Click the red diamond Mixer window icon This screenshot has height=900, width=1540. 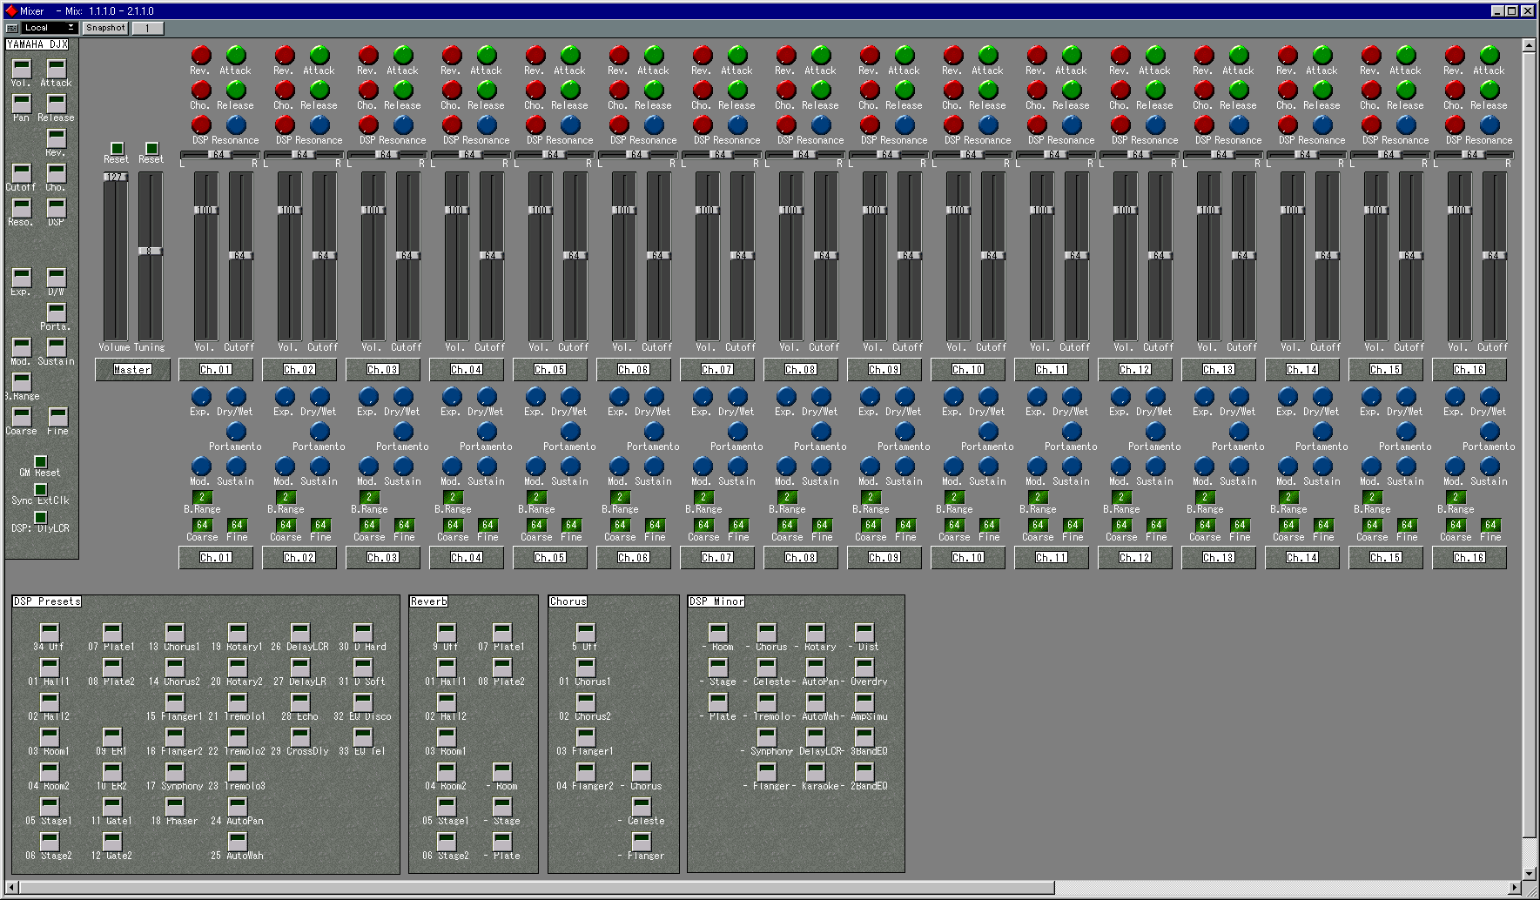tap(11, 11)
